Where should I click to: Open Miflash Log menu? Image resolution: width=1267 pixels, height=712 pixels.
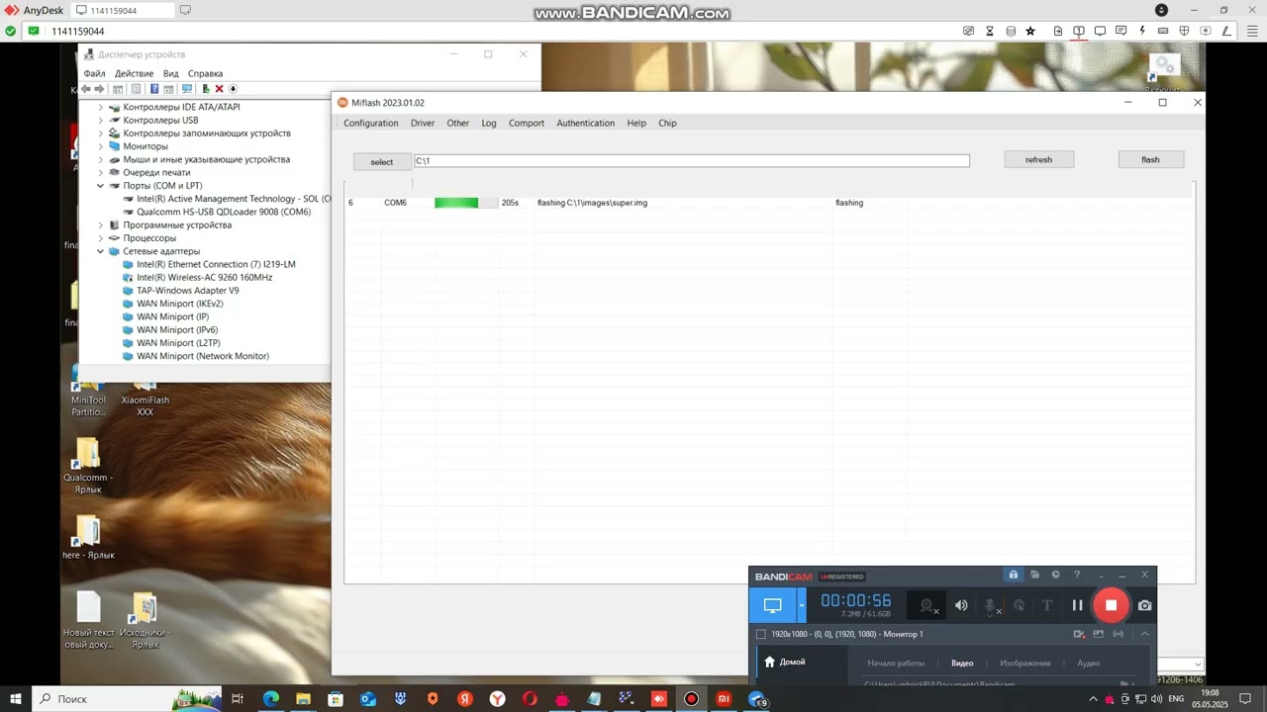[489, 124]
